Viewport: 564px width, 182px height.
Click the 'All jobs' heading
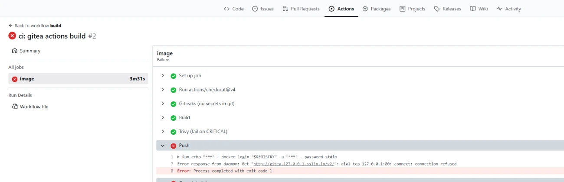tap(16, 67)
